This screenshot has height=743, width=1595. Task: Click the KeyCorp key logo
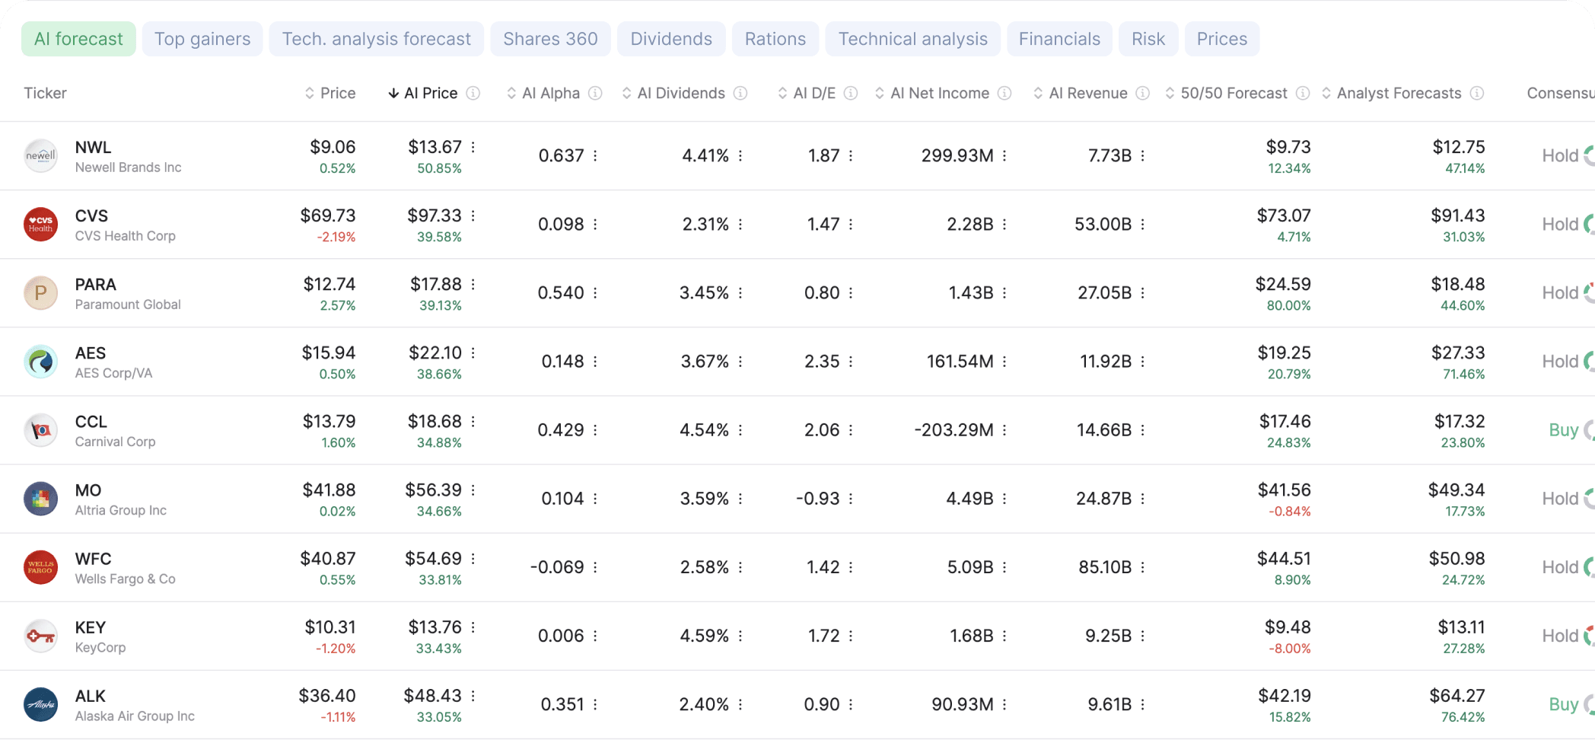(41, 636)
